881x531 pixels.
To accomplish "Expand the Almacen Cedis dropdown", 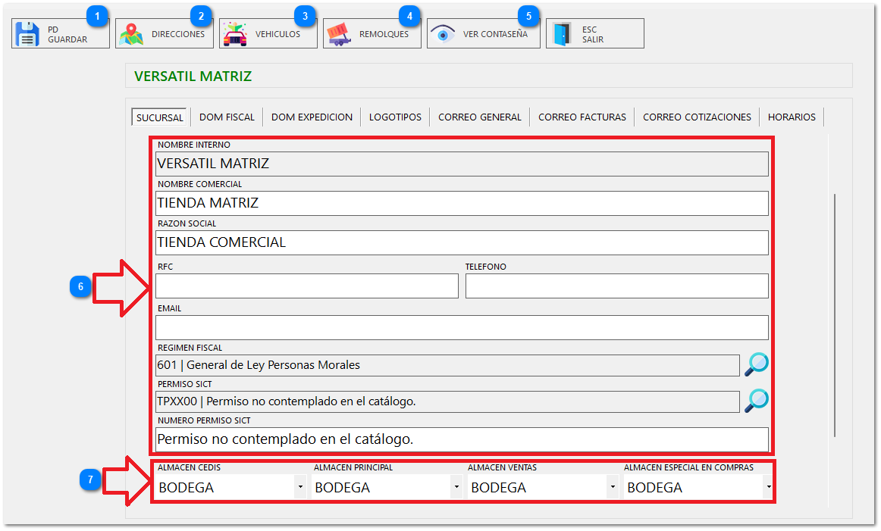I will (301, 488).
